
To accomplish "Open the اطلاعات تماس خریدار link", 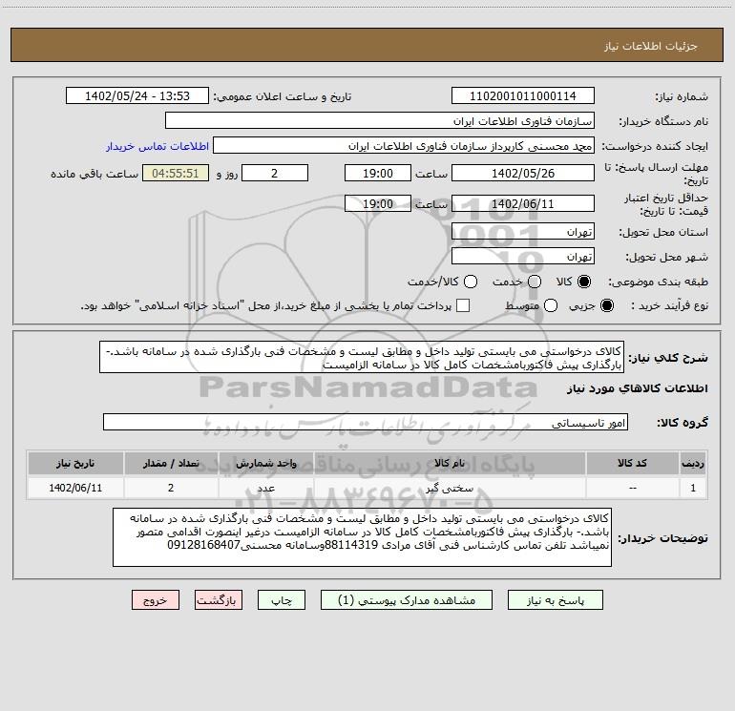I will click(157, 146).
